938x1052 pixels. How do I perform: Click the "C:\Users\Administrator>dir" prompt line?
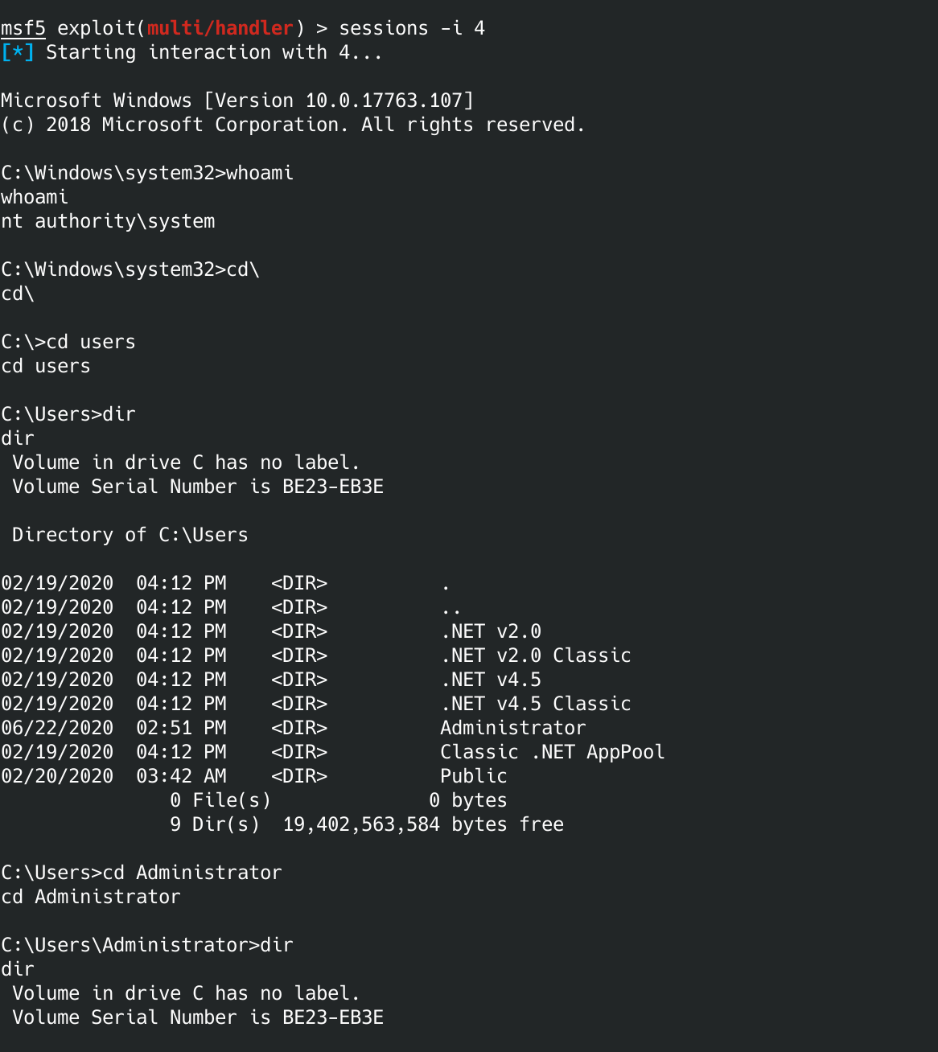(x=147, y=945)
